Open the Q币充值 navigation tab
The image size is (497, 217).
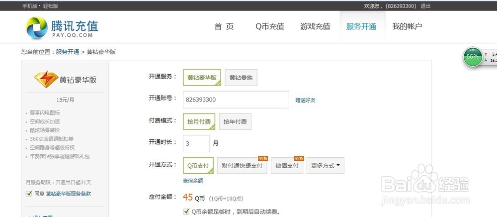270,27
